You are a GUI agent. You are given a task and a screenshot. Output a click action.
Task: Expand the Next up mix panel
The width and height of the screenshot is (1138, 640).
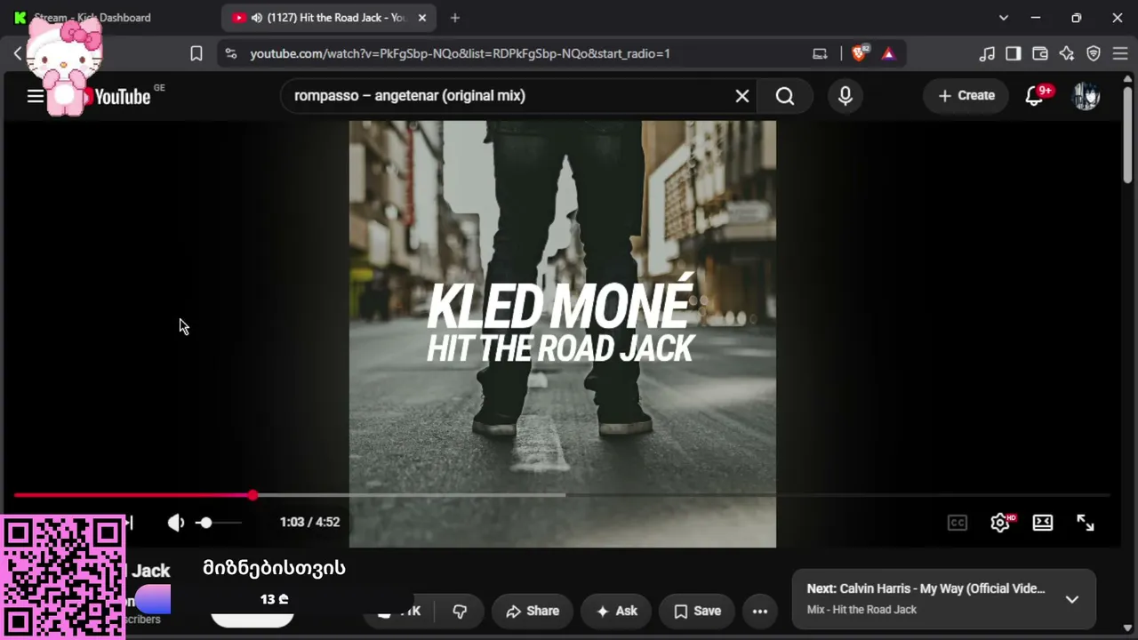1072,599
